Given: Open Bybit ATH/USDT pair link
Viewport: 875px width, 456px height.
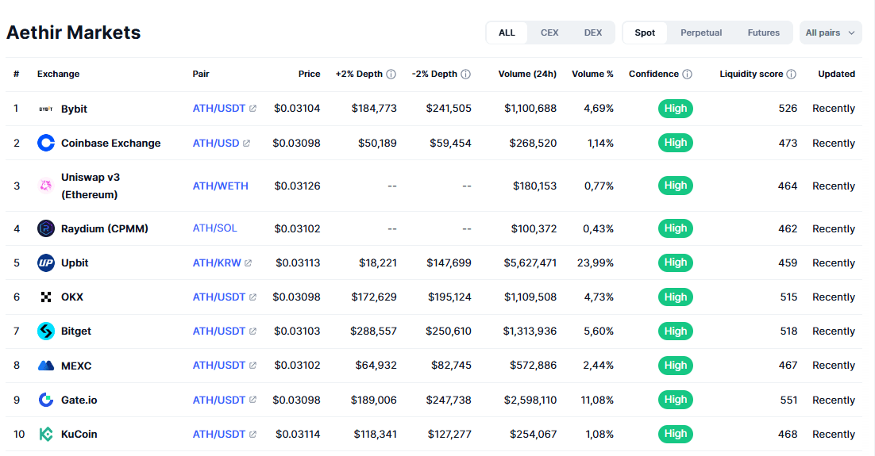Looking at the screenshot, I should pos(219,109).
